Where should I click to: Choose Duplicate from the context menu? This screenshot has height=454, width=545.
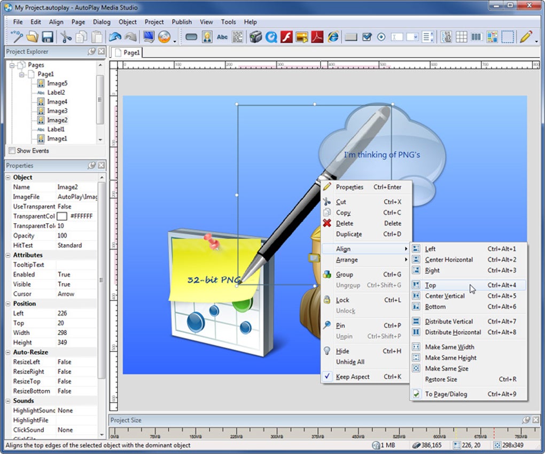pyautogui.click(x=365, y=234)
